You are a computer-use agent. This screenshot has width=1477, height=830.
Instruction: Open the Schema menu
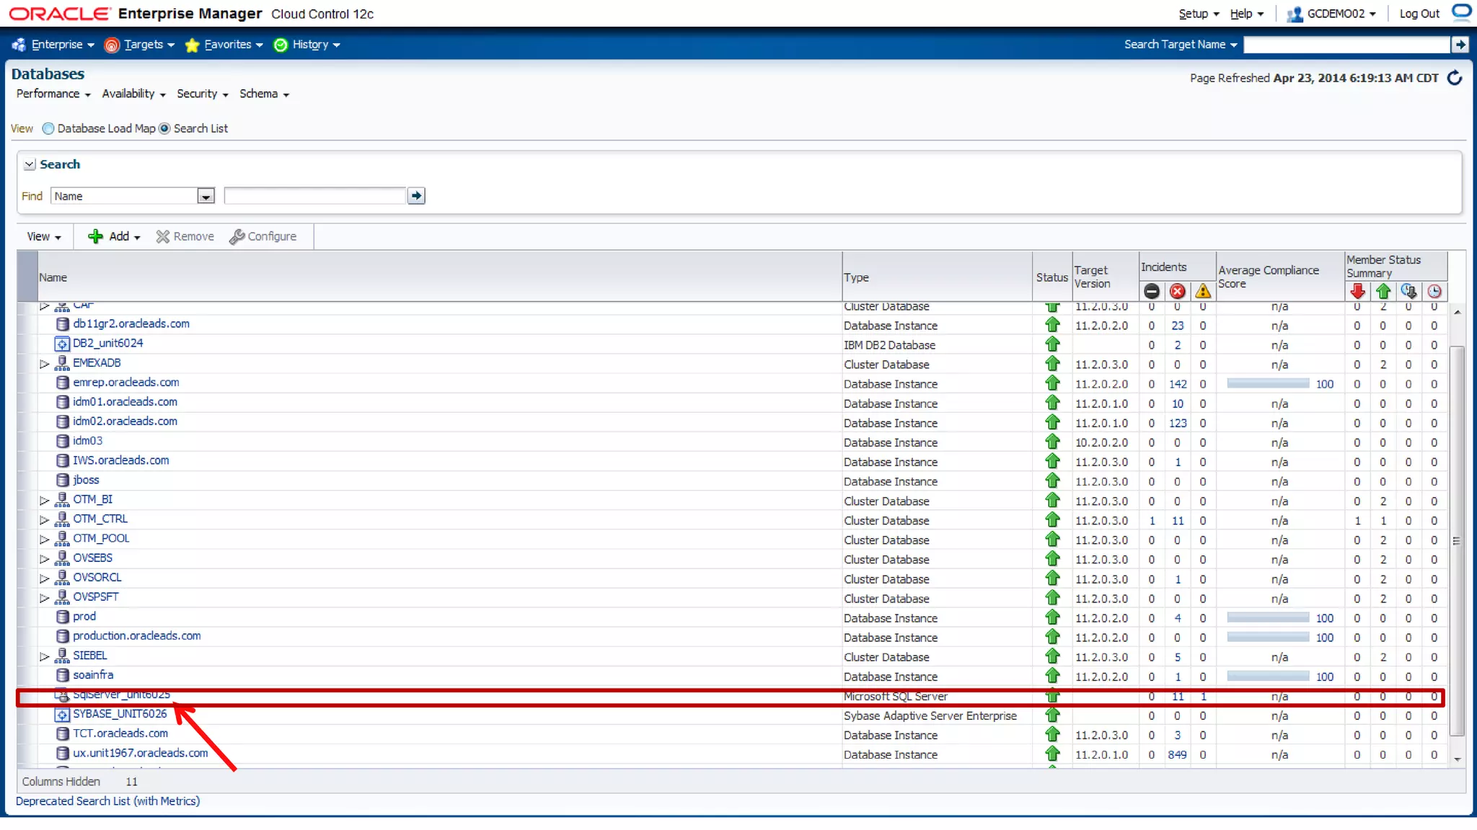[265, 94]
